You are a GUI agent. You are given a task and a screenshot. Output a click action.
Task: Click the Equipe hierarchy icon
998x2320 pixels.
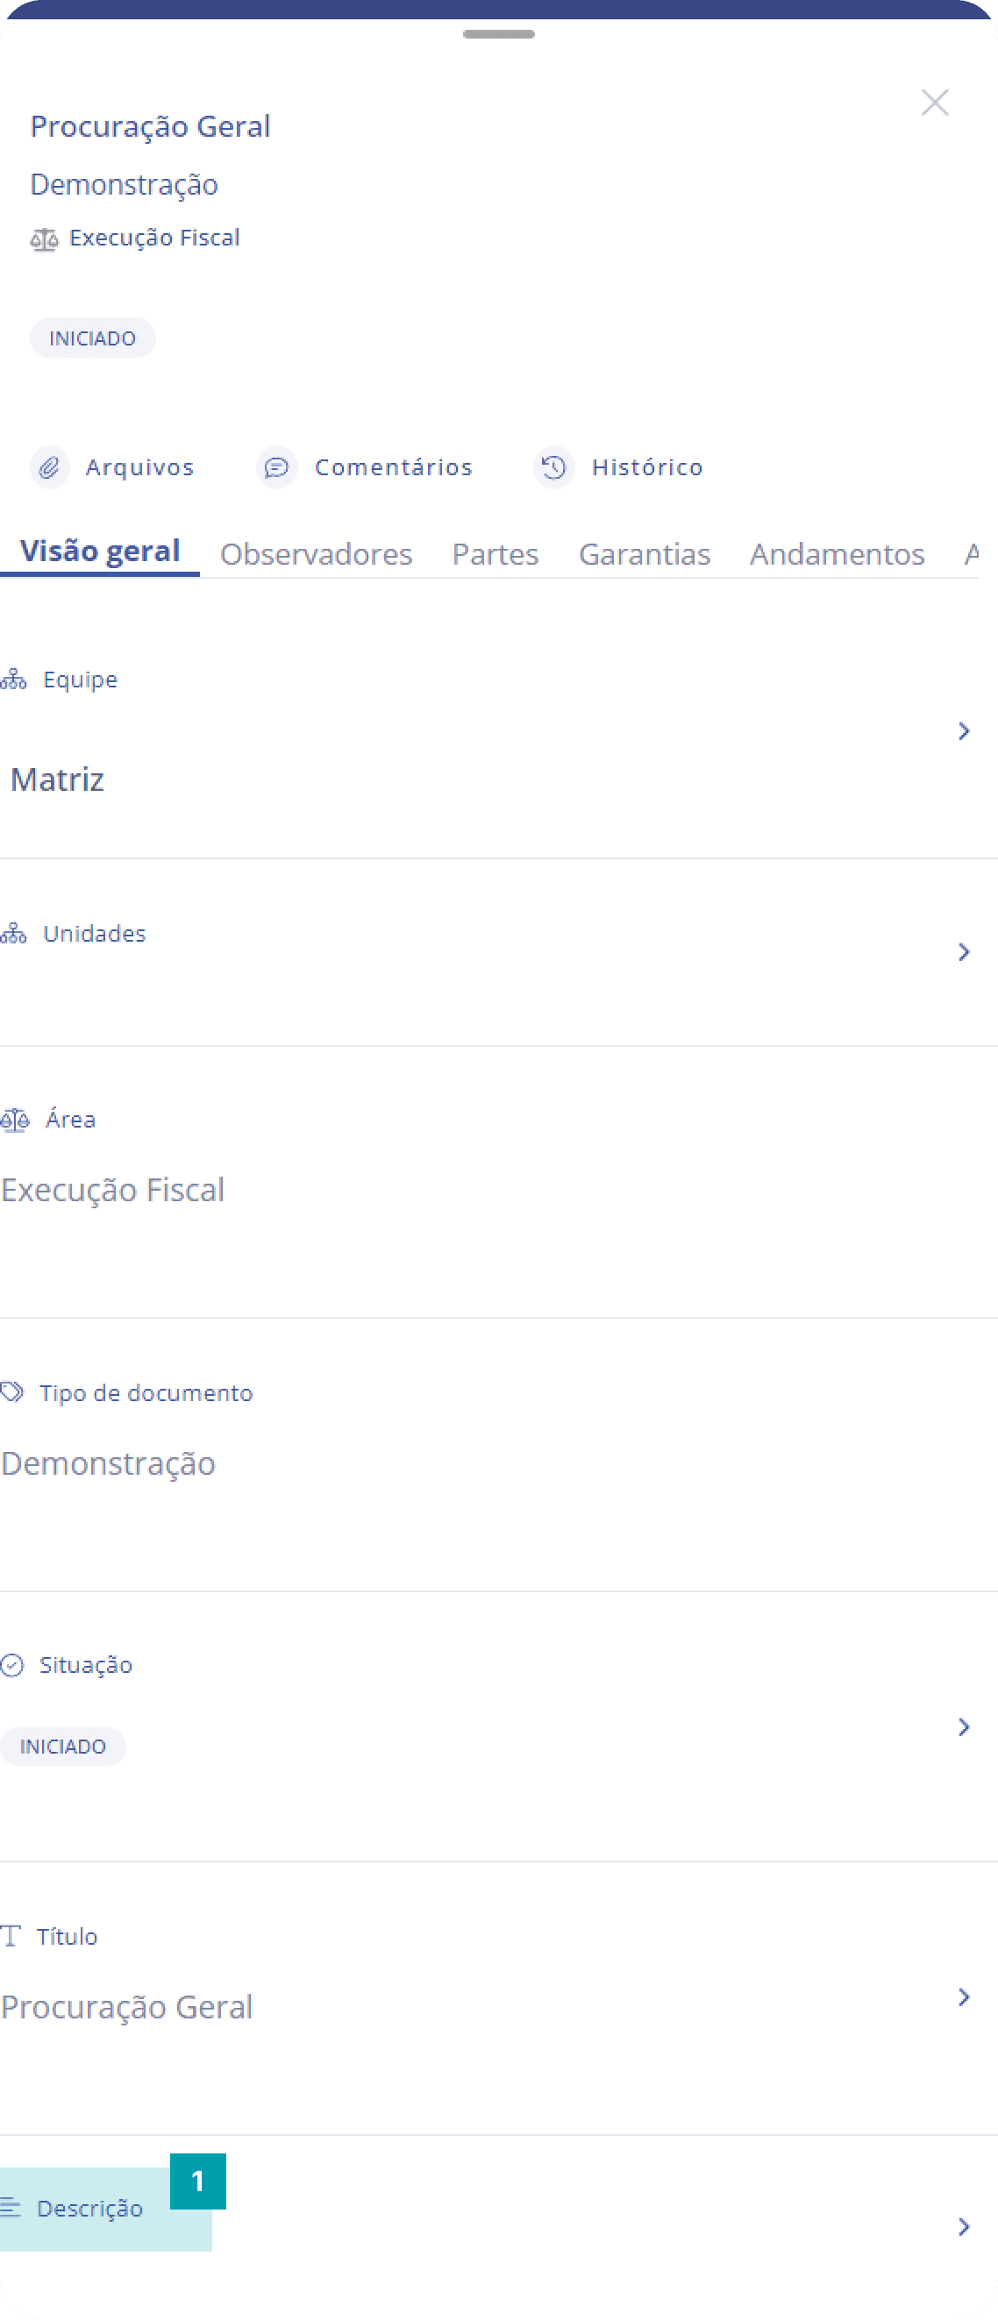point(13,679)
